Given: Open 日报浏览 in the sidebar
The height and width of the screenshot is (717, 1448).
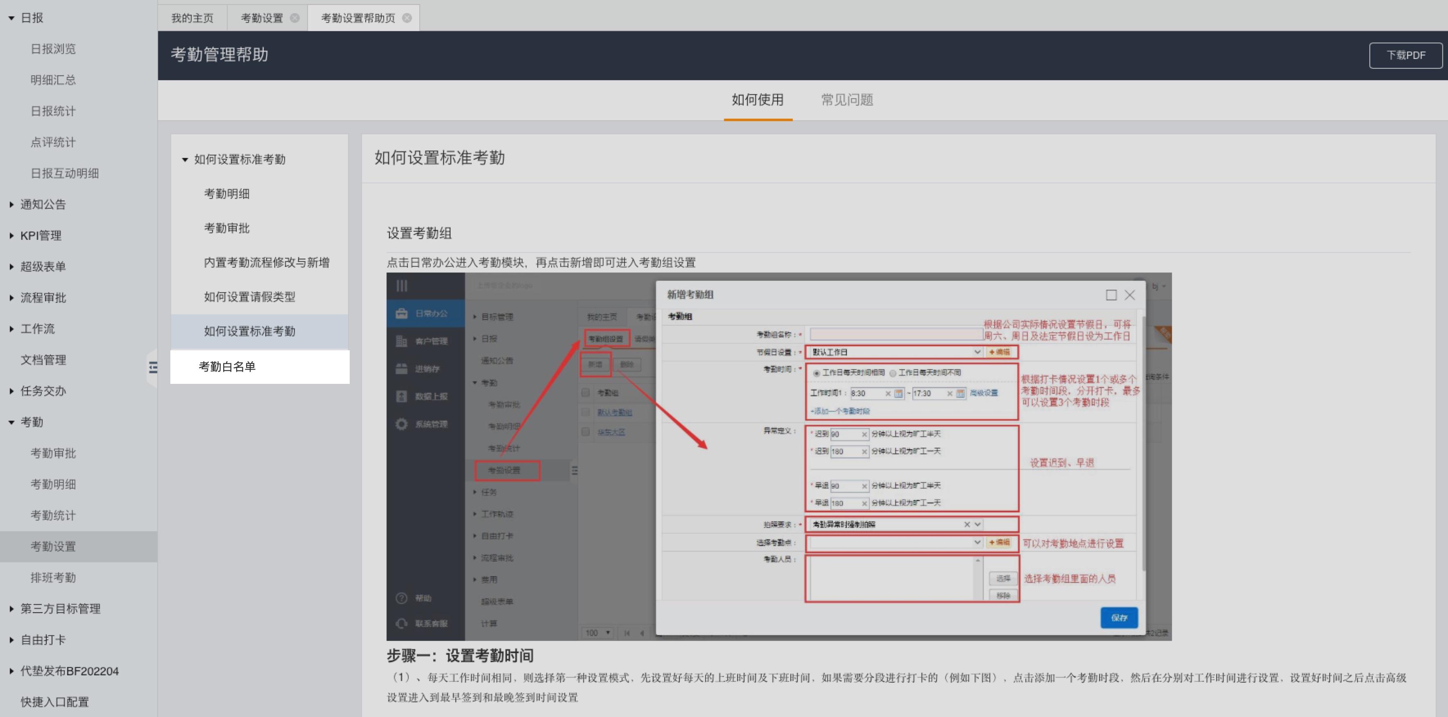Looking at the screenshot, I should tap(53, 49).
